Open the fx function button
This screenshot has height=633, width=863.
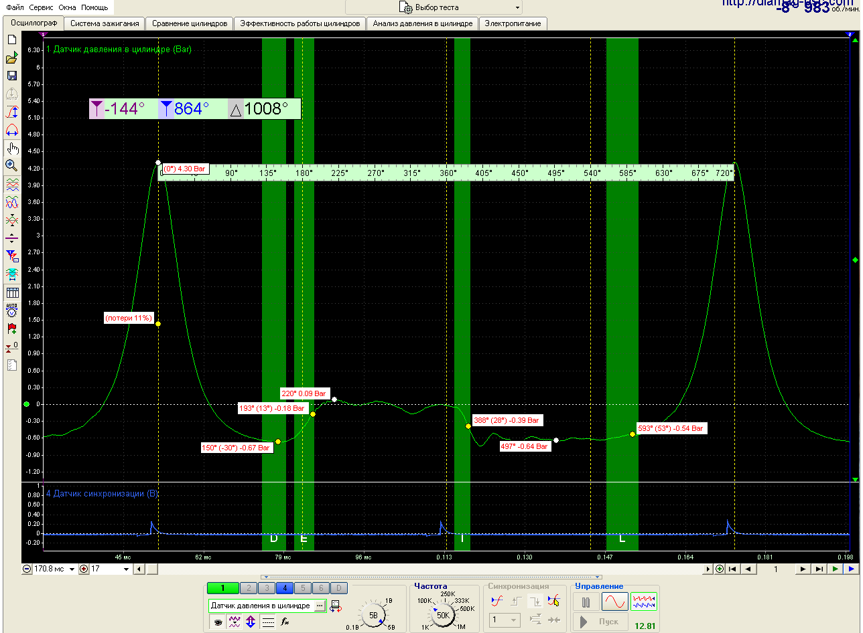pos(285,622)
